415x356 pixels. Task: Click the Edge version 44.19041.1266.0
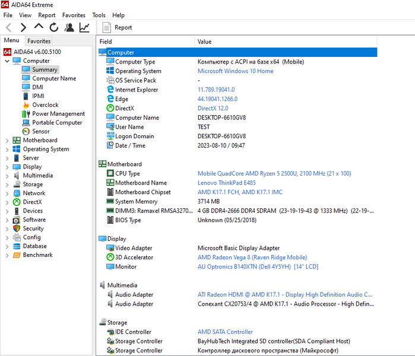(217, 99)
